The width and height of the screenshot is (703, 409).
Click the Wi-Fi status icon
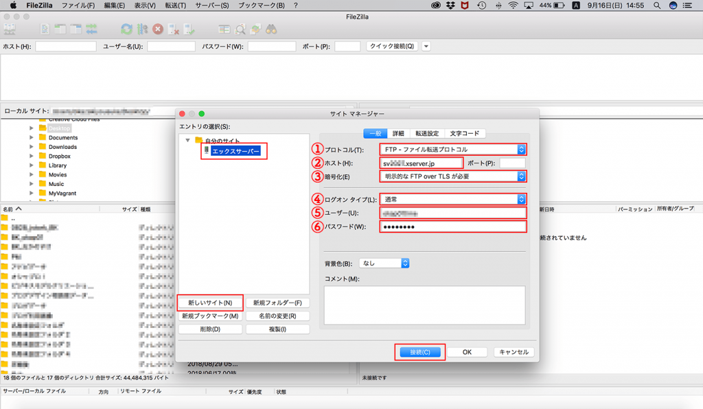click(513, 5)
